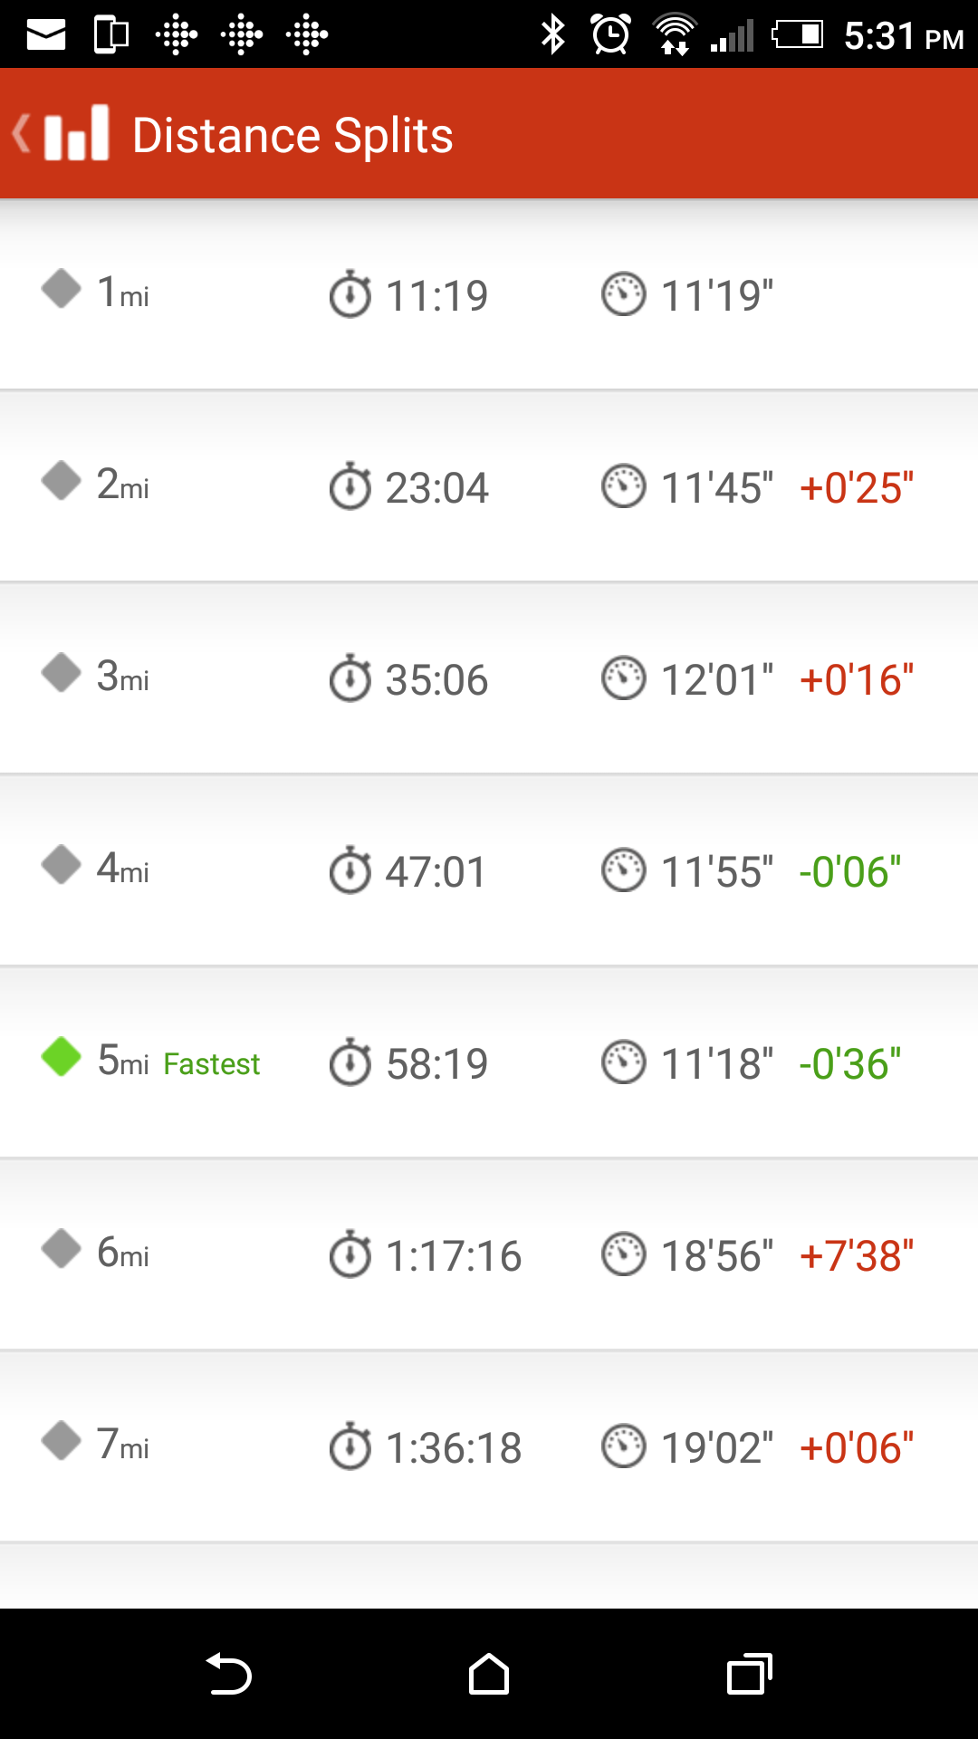Viewport: 978px width, 1739px height.
Task: Tap the back arrow chart icon
Action: pyautogui.click(x=62, y=134)
